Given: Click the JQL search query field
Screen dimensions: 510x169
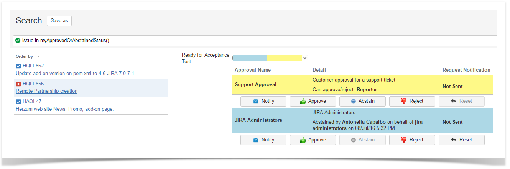Looking at the screenshot, I should tap(268, 40).
